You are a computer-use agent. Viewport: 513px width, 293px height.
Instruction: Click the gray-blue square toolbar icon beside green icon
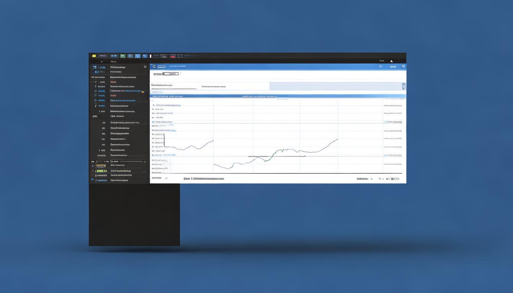pyautogui.click(x=130, y=56)
